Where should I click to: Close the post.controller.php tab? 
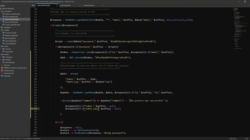point(57,5)
